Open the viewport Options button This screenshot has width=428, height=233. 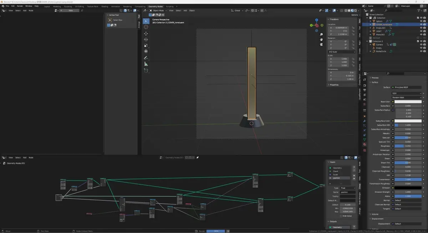(x=355, y=15)
